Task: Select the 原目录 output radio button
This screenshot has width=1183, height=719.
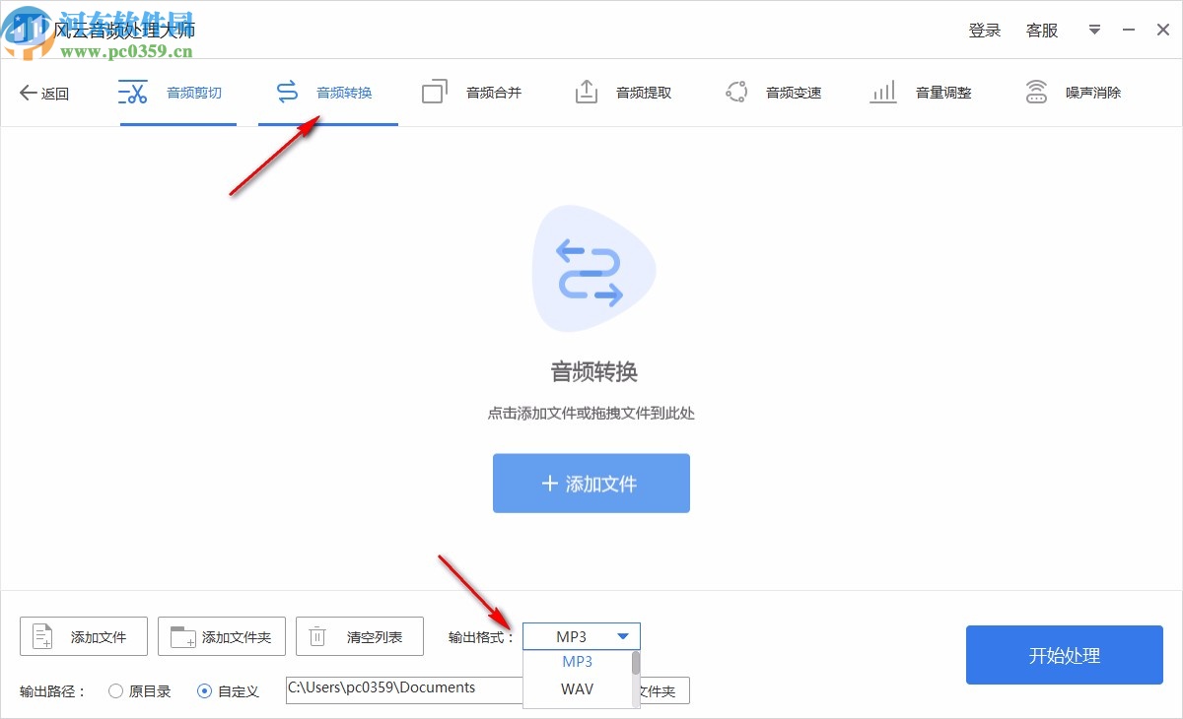Action: tap(115, 690)
